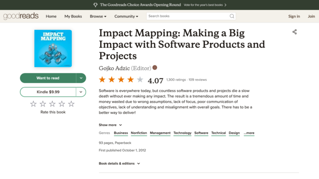This screenshot has height=179, width=319.
Task: Click the search magnifier icon
Action: coord(232,16)
